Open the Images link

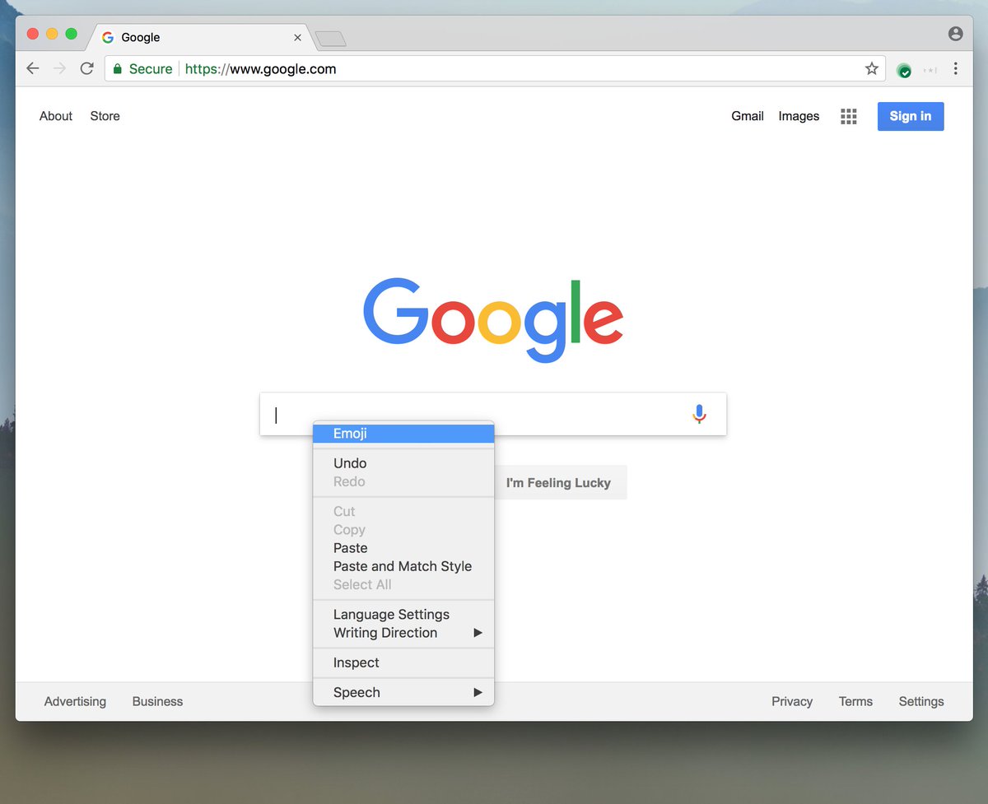(799, 116)
